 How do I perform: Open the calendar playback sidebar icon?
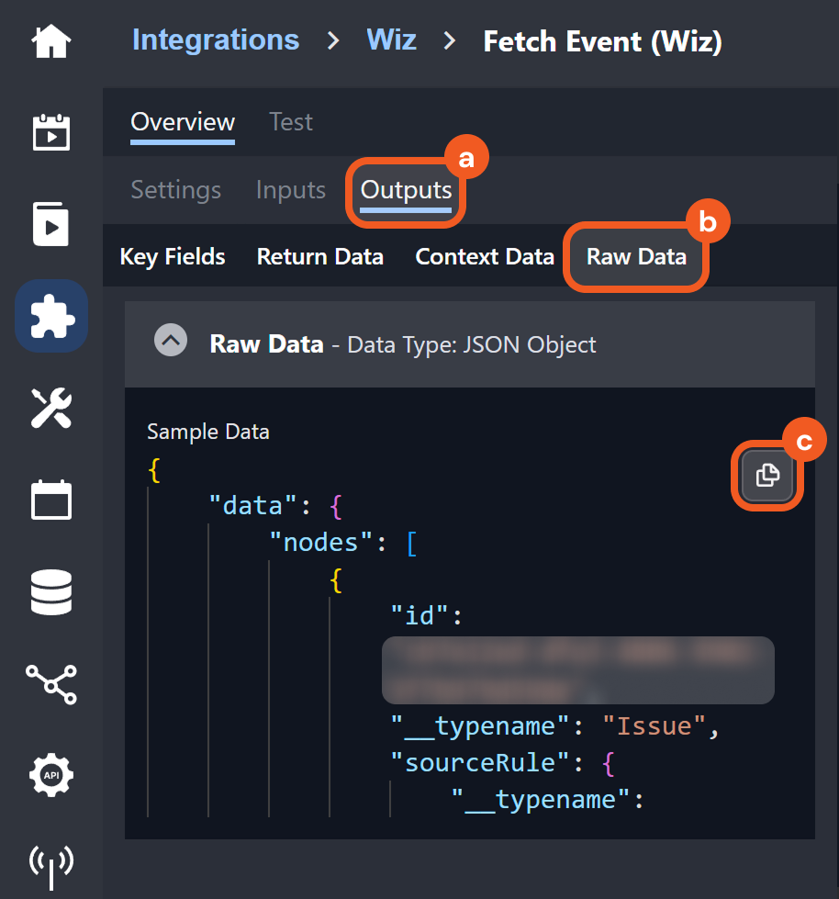51,132
